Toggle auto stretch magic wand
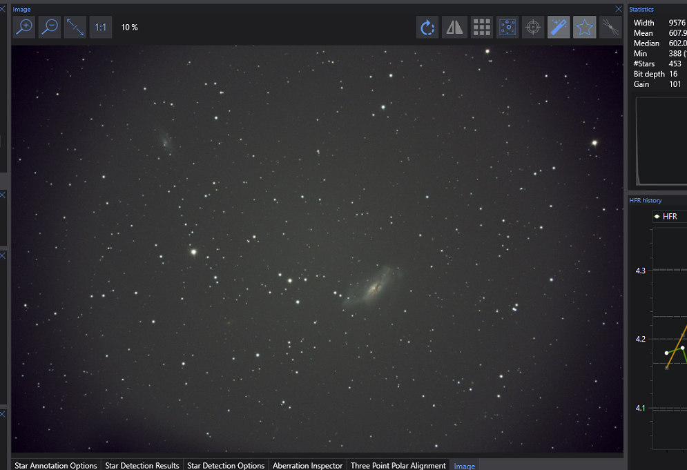This screenshot has width=687, height=470. pos(559,27)
